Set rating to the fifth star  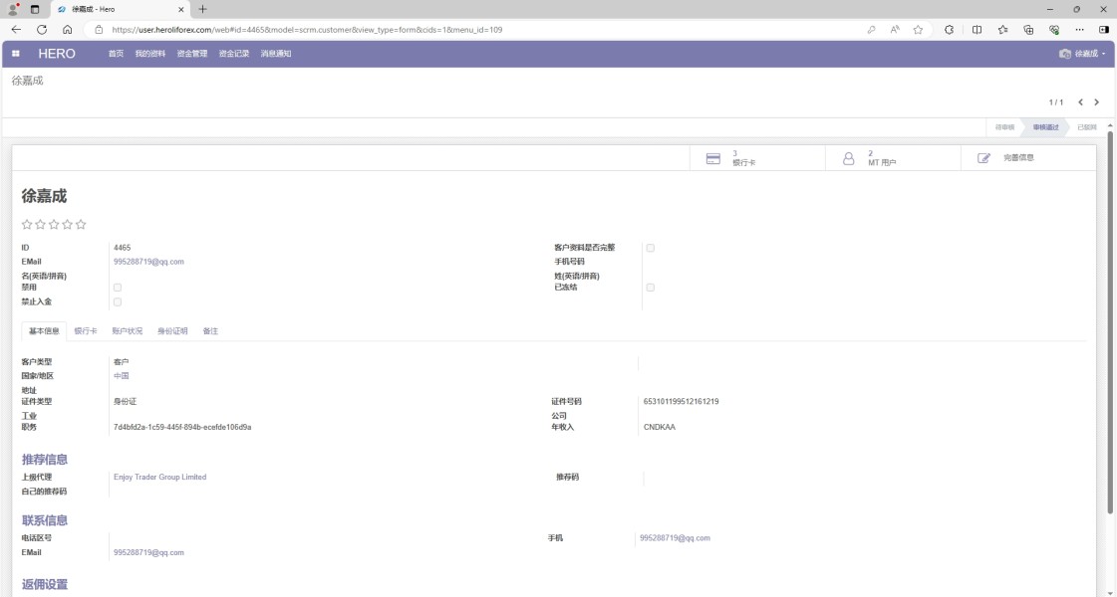[x=81, y=225]
